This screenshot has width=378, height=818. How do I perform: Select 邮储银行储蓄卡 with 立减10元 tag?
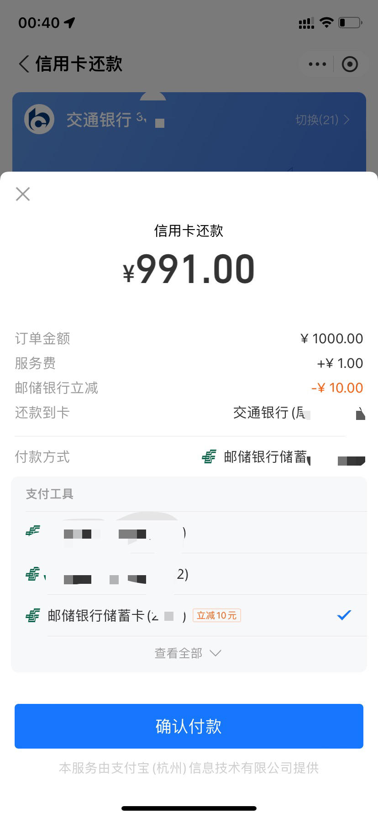point(189,615)
